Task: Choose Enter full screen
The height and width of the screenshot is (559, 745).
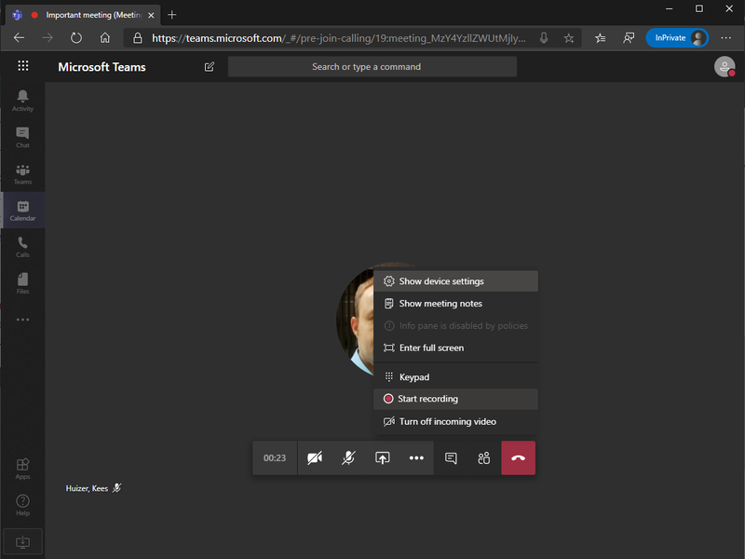Action: click(x=455, y=348)
